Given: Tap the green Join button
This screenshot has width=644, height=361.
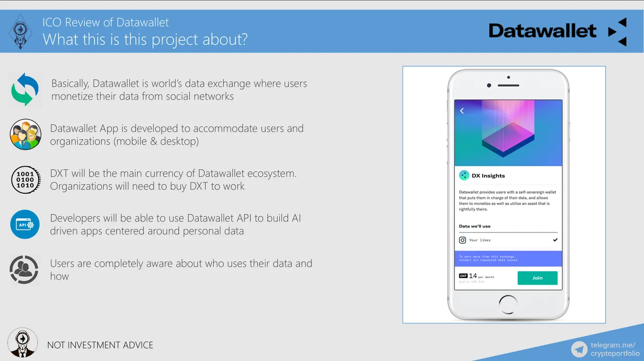Looking at the screenshot, I should tap(537, 278).
